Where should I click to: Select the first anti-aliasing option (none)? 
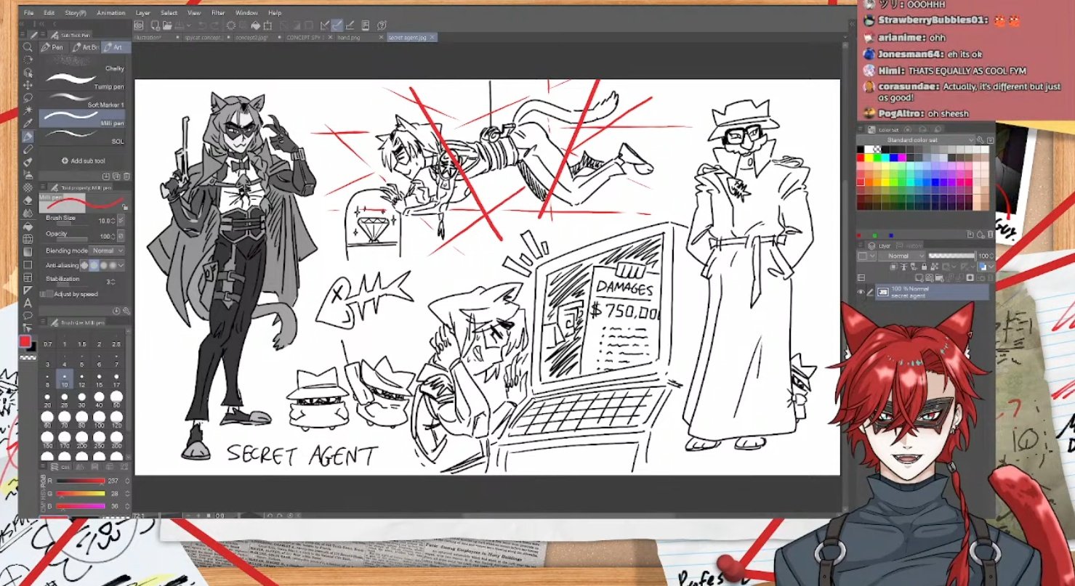coord(84,266)
